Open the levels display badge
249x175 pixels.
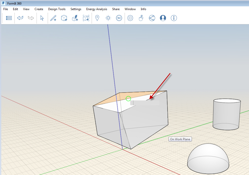click(119, 18)
